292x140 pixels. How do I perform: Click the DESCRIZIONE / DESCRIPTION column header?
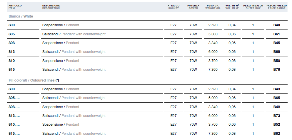tap(51, 7)
